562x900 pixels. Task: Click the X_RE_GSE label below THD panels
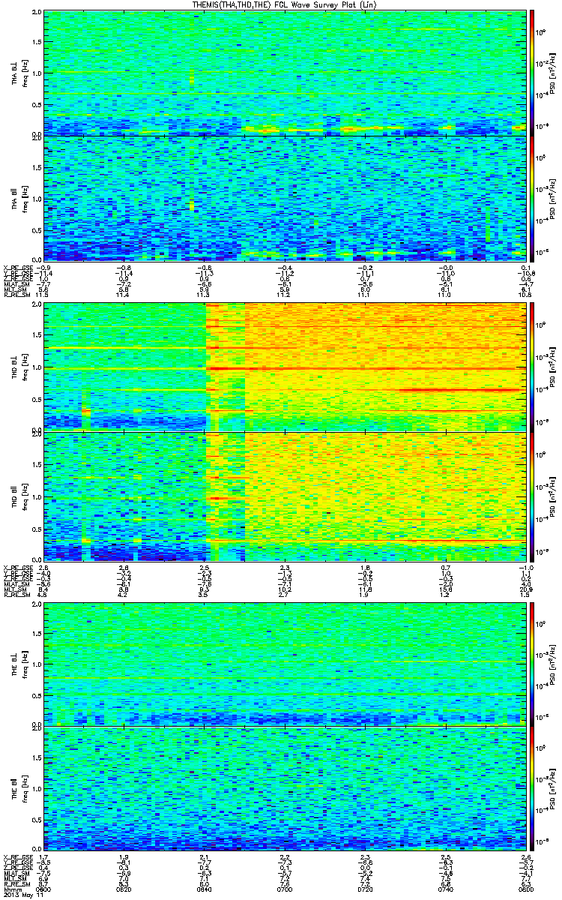(x=17, y=568)
